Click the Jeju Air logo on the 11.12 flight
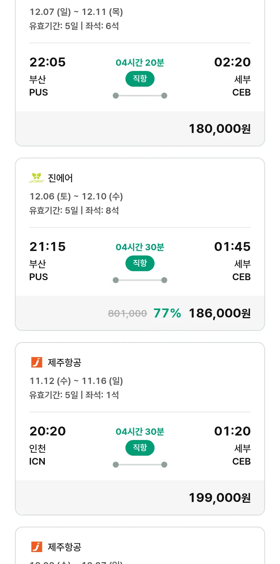This screenshot has height=564, width=280. coord(37,362)
